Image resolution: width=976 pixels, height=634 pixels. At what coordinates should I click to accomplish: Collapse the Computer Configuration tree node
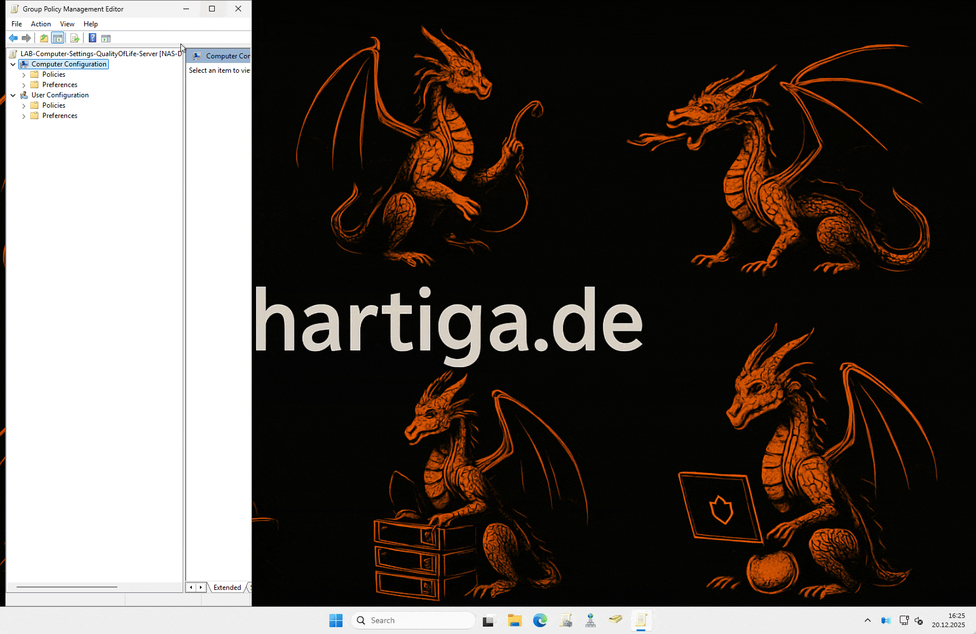click(13, 64)
